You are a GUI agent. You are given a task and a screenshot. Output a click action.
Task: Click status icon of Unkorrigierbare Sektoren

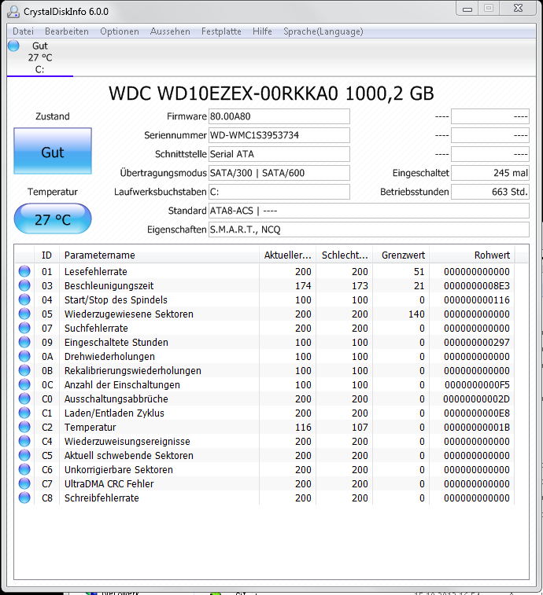click(x=24, y=469)
